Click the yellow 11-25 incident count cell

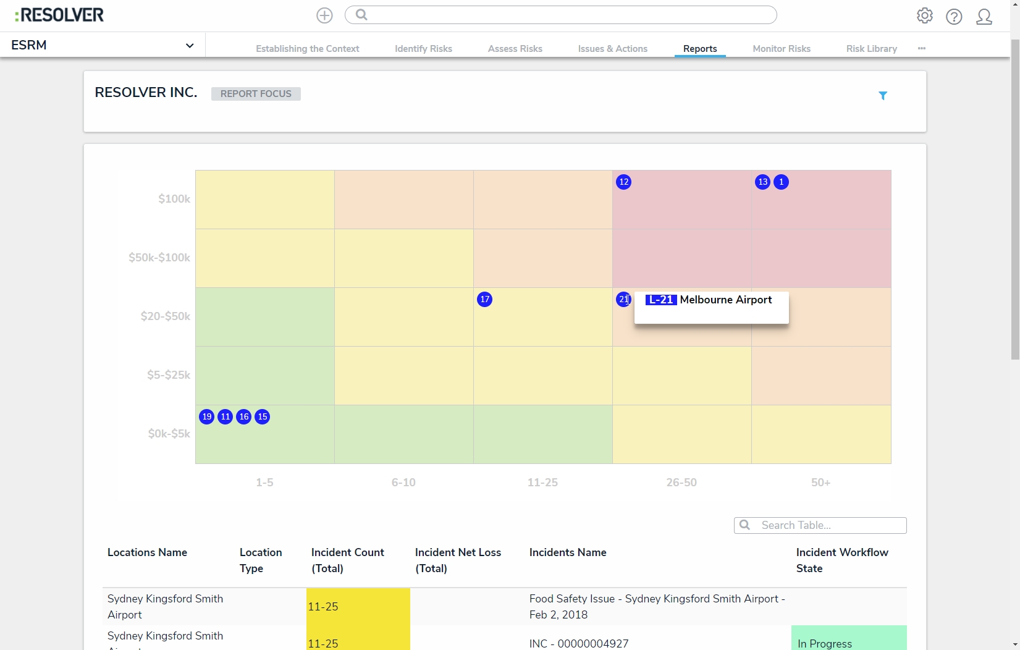358,607
